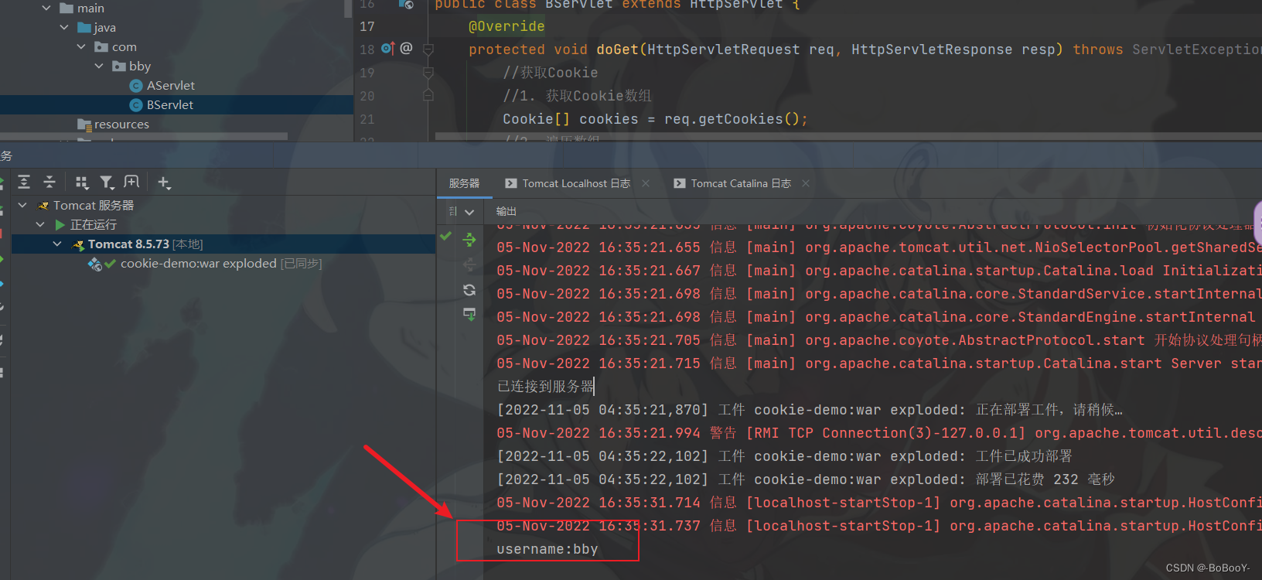Open the deployment panel dropdown chevron
Image resolution: width=1262 pixels, height=580 pixels.
coord(469,212)
